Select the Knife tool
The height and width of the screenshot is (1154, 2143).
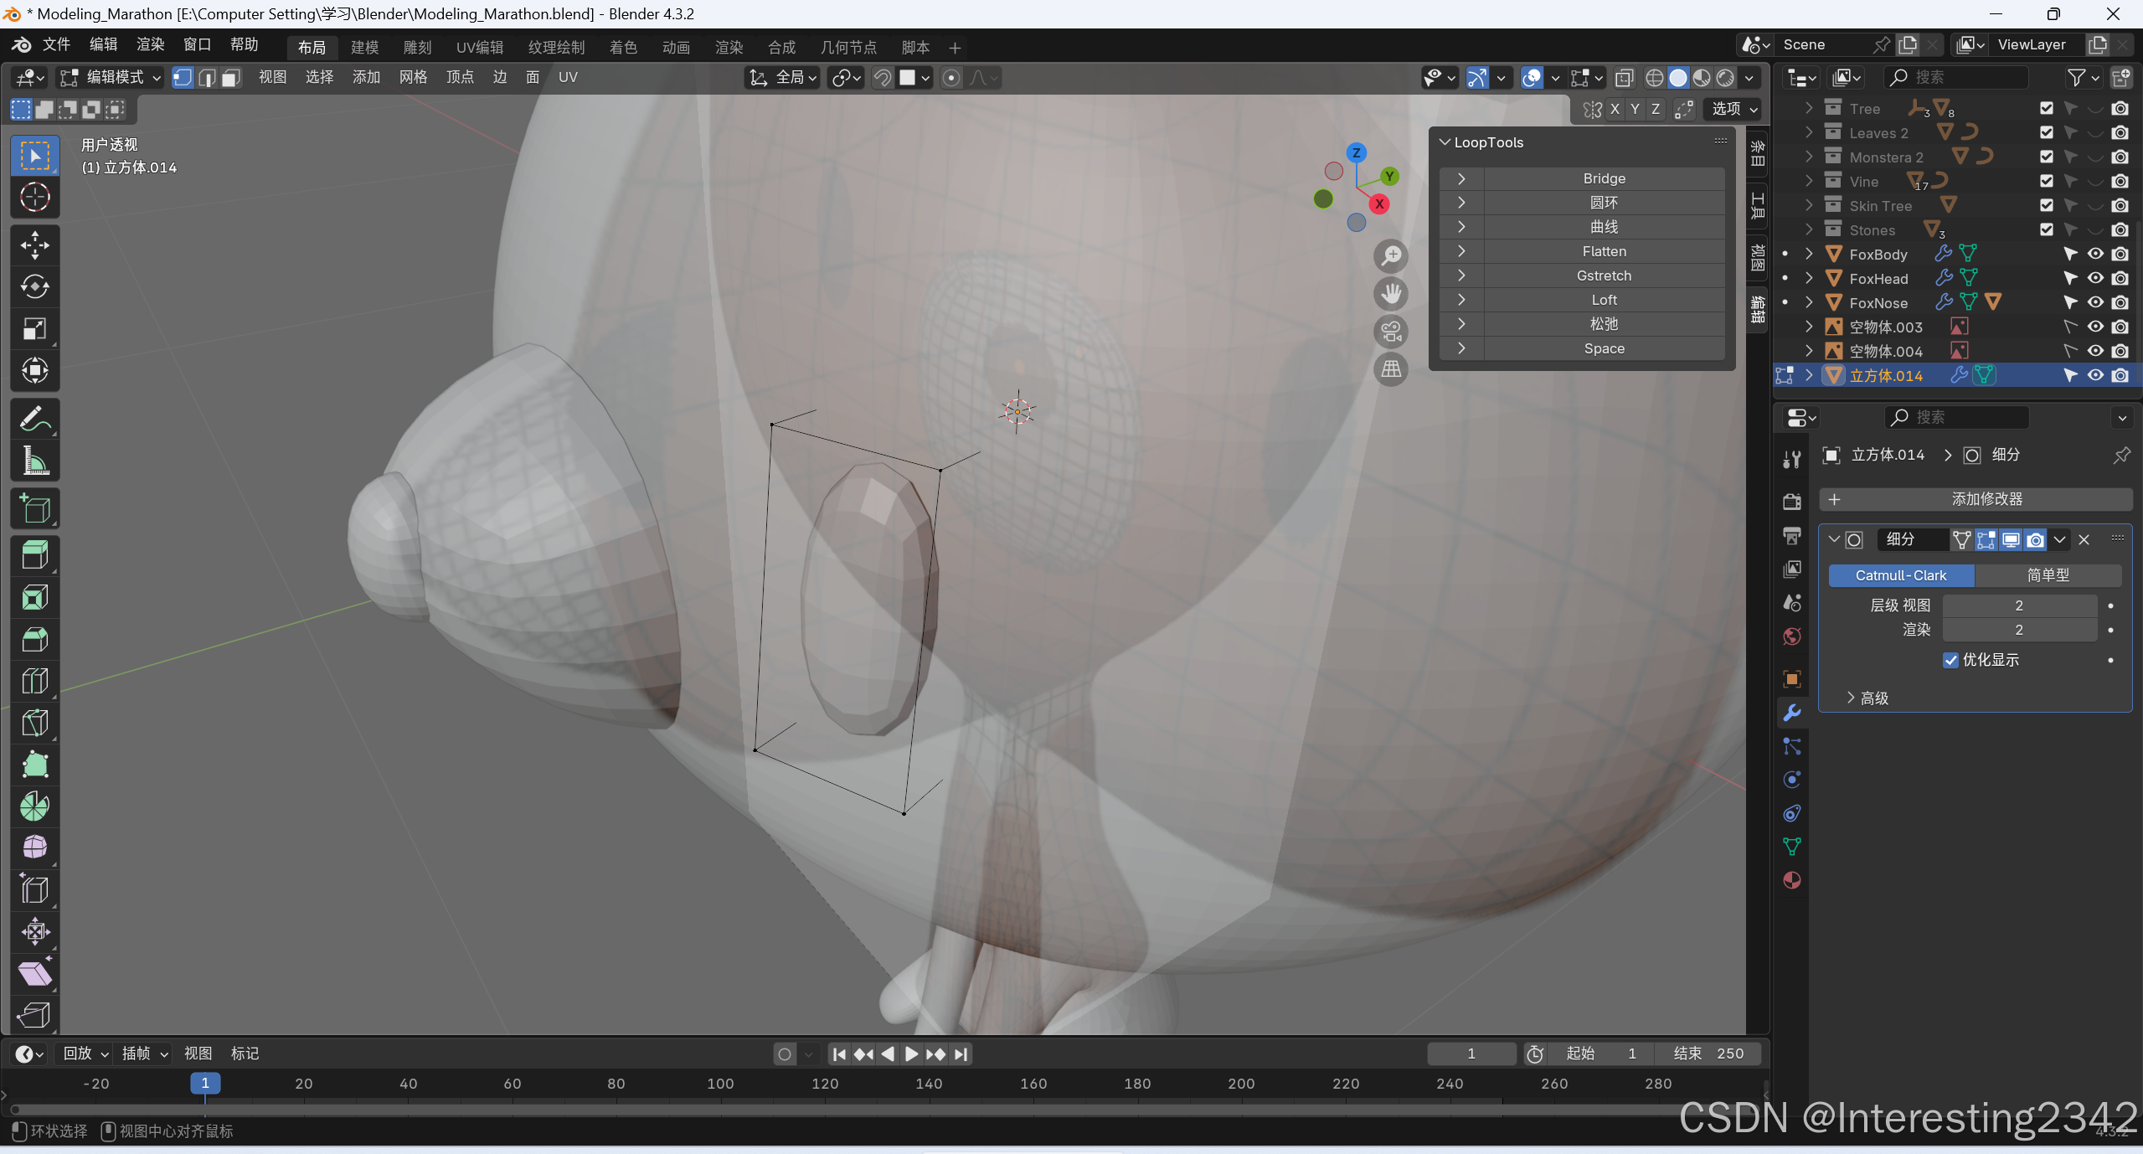pos(34,723)
